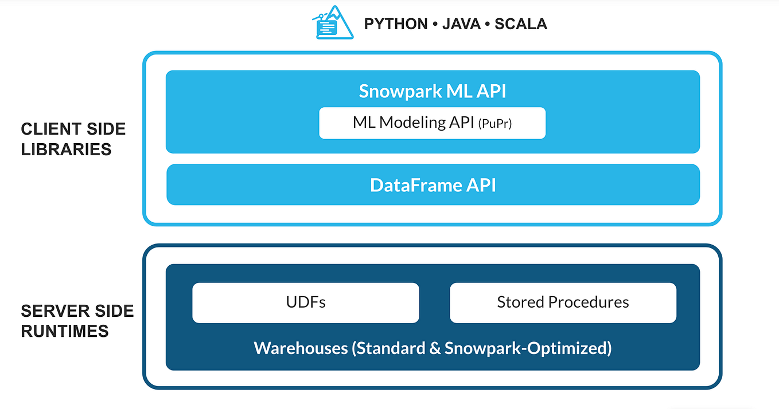Select the Warehouses runtime block
This screenshot has height=409, width=779.
(x=432, y=348)
